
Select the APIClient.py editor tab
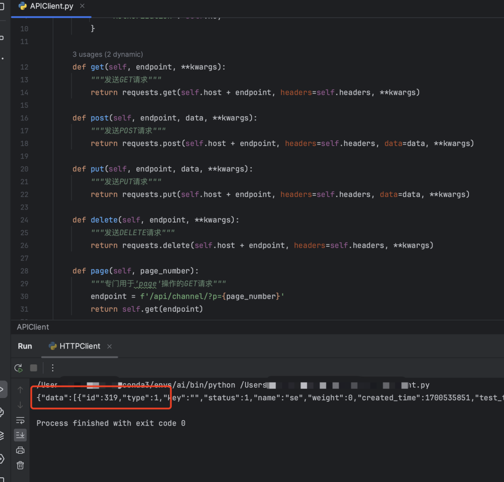[x=51, y=6]
